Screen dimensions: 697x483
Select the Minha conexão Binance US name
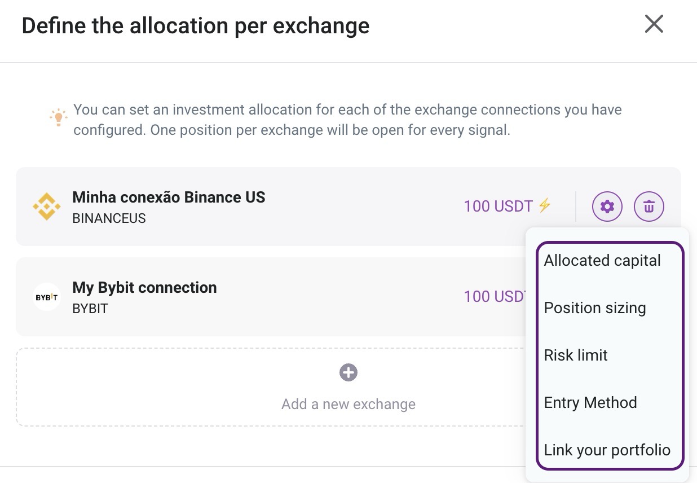(x=169, y=197)
